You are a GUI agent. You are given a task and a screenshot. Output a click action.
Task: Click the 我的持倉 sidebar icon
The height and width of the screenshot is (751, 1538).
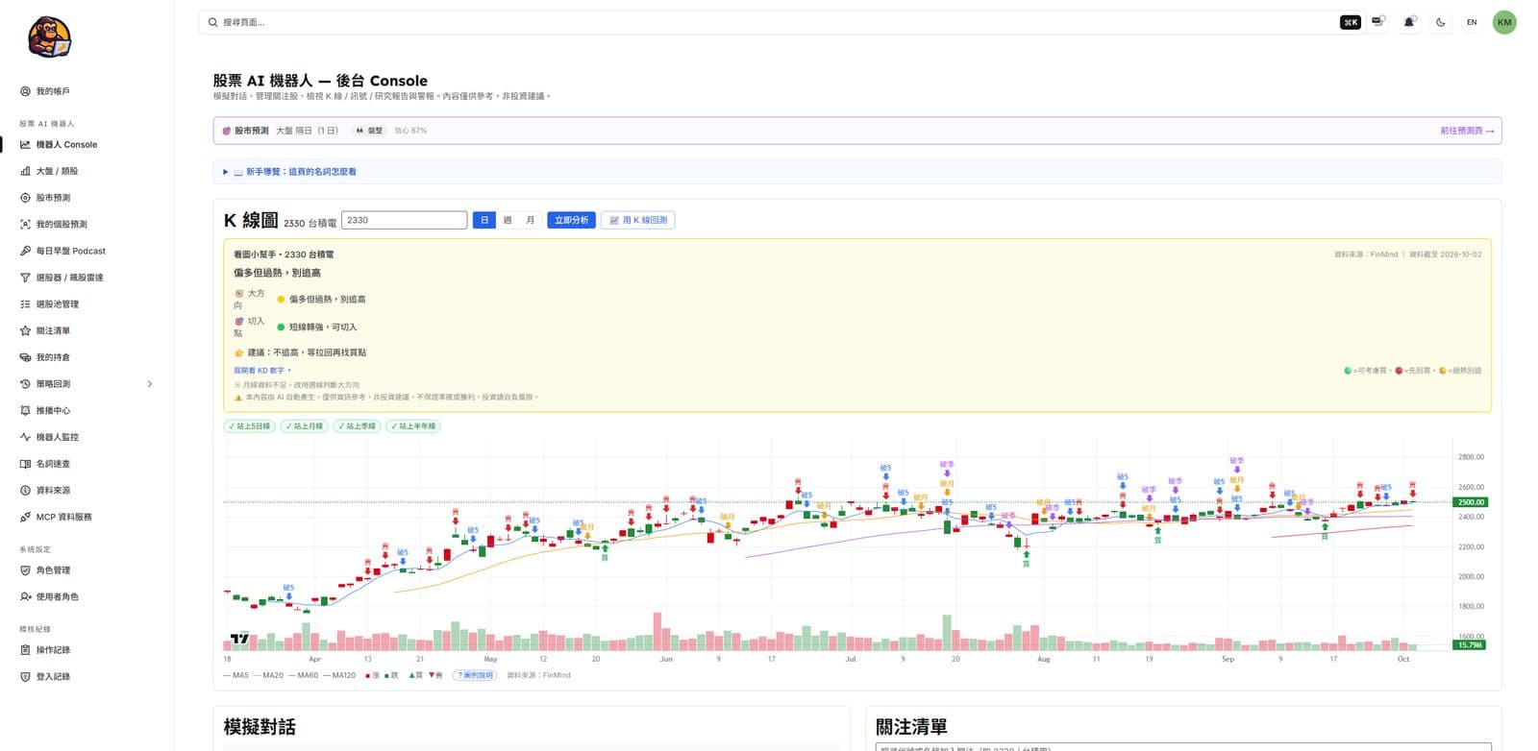point(25,357)
